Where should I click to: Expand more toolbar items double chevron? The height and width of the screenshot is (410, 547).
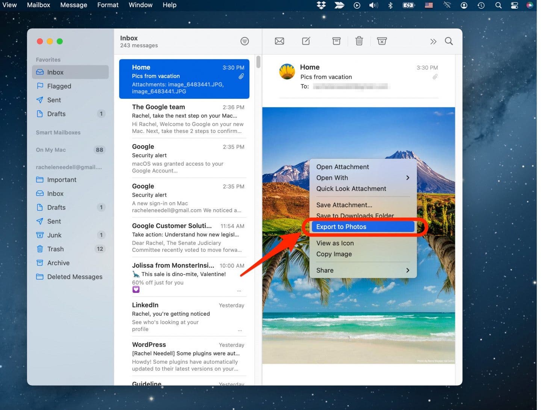pos(433,41)
